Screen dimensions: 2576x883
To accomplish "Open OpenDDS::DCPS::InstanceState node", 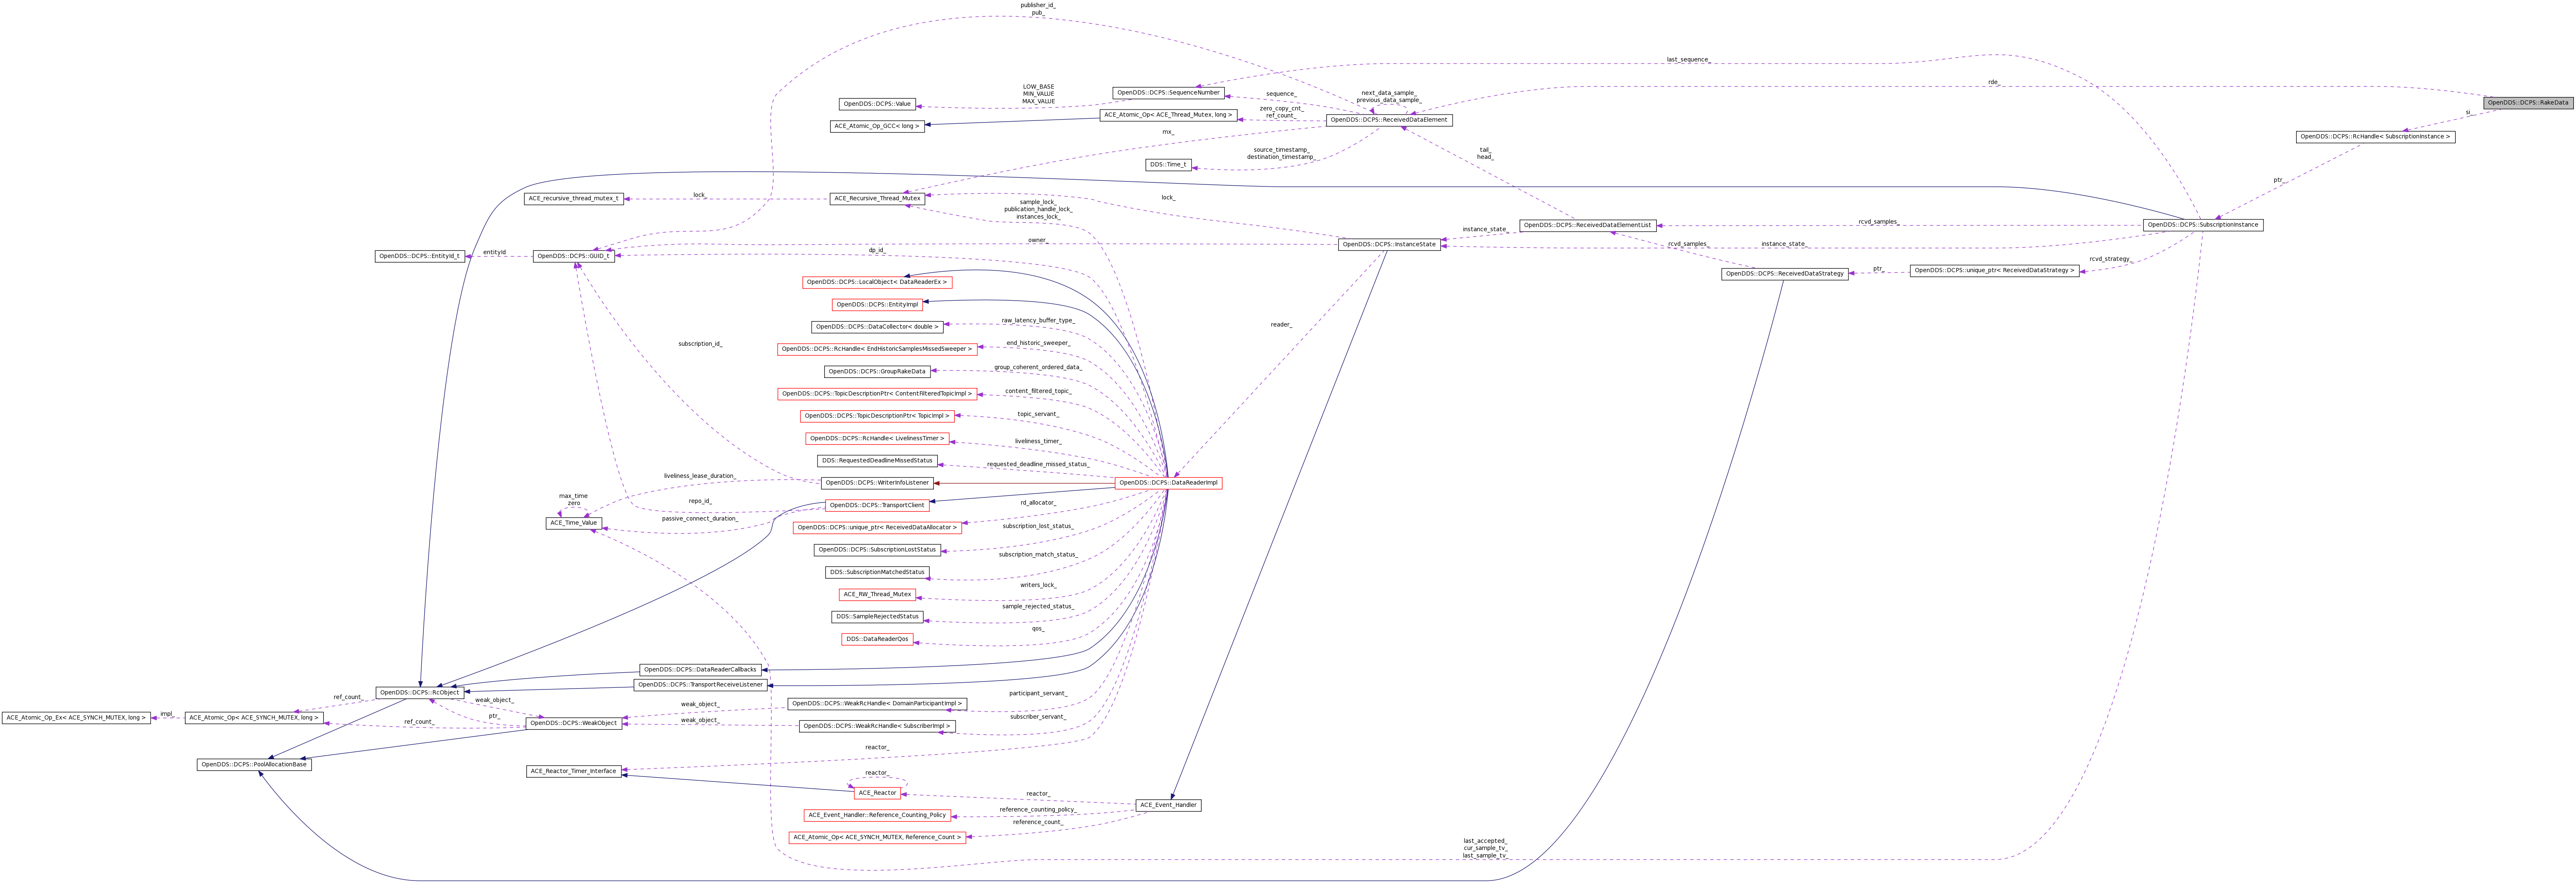I will 1389,245.
